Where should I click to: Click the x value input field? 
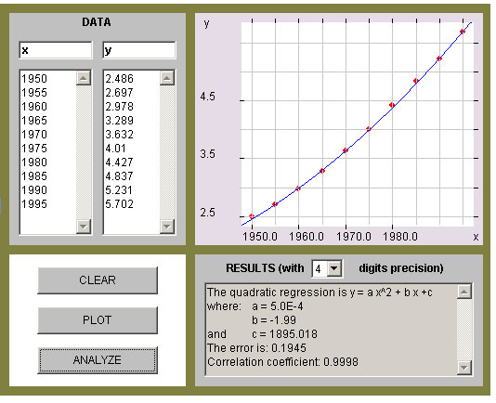click(x=56, y=50)
